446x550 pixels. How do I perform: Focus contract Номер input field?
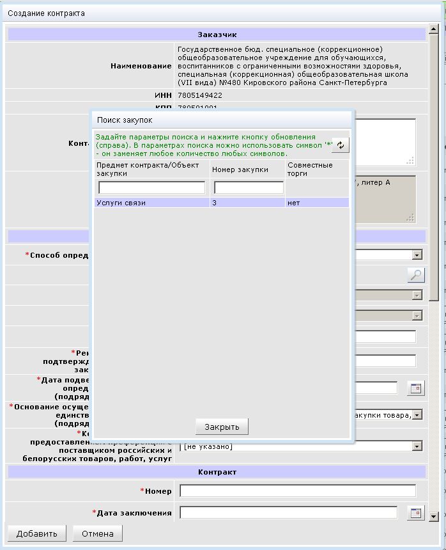click(x=298, y=491)
